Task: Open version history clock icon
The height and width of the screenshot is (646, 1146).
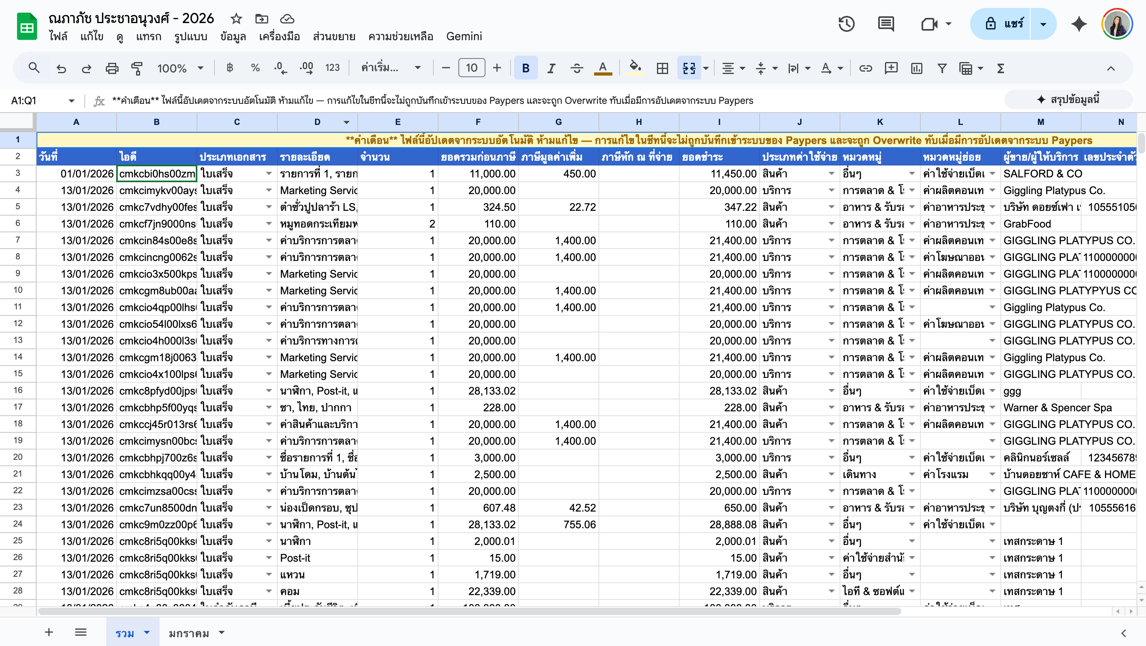Action: (x=846, y=24)
